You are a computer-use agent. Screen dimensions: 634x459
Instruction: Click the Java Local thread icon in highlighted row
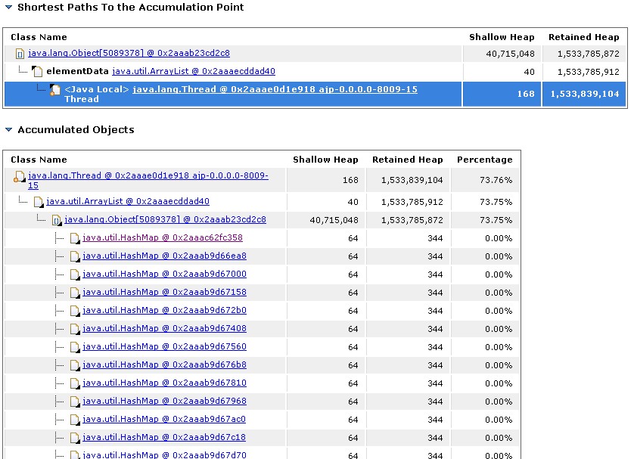[55, 90]
